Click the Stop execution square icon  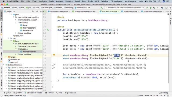pyautogui.click(x=158, y=8)
